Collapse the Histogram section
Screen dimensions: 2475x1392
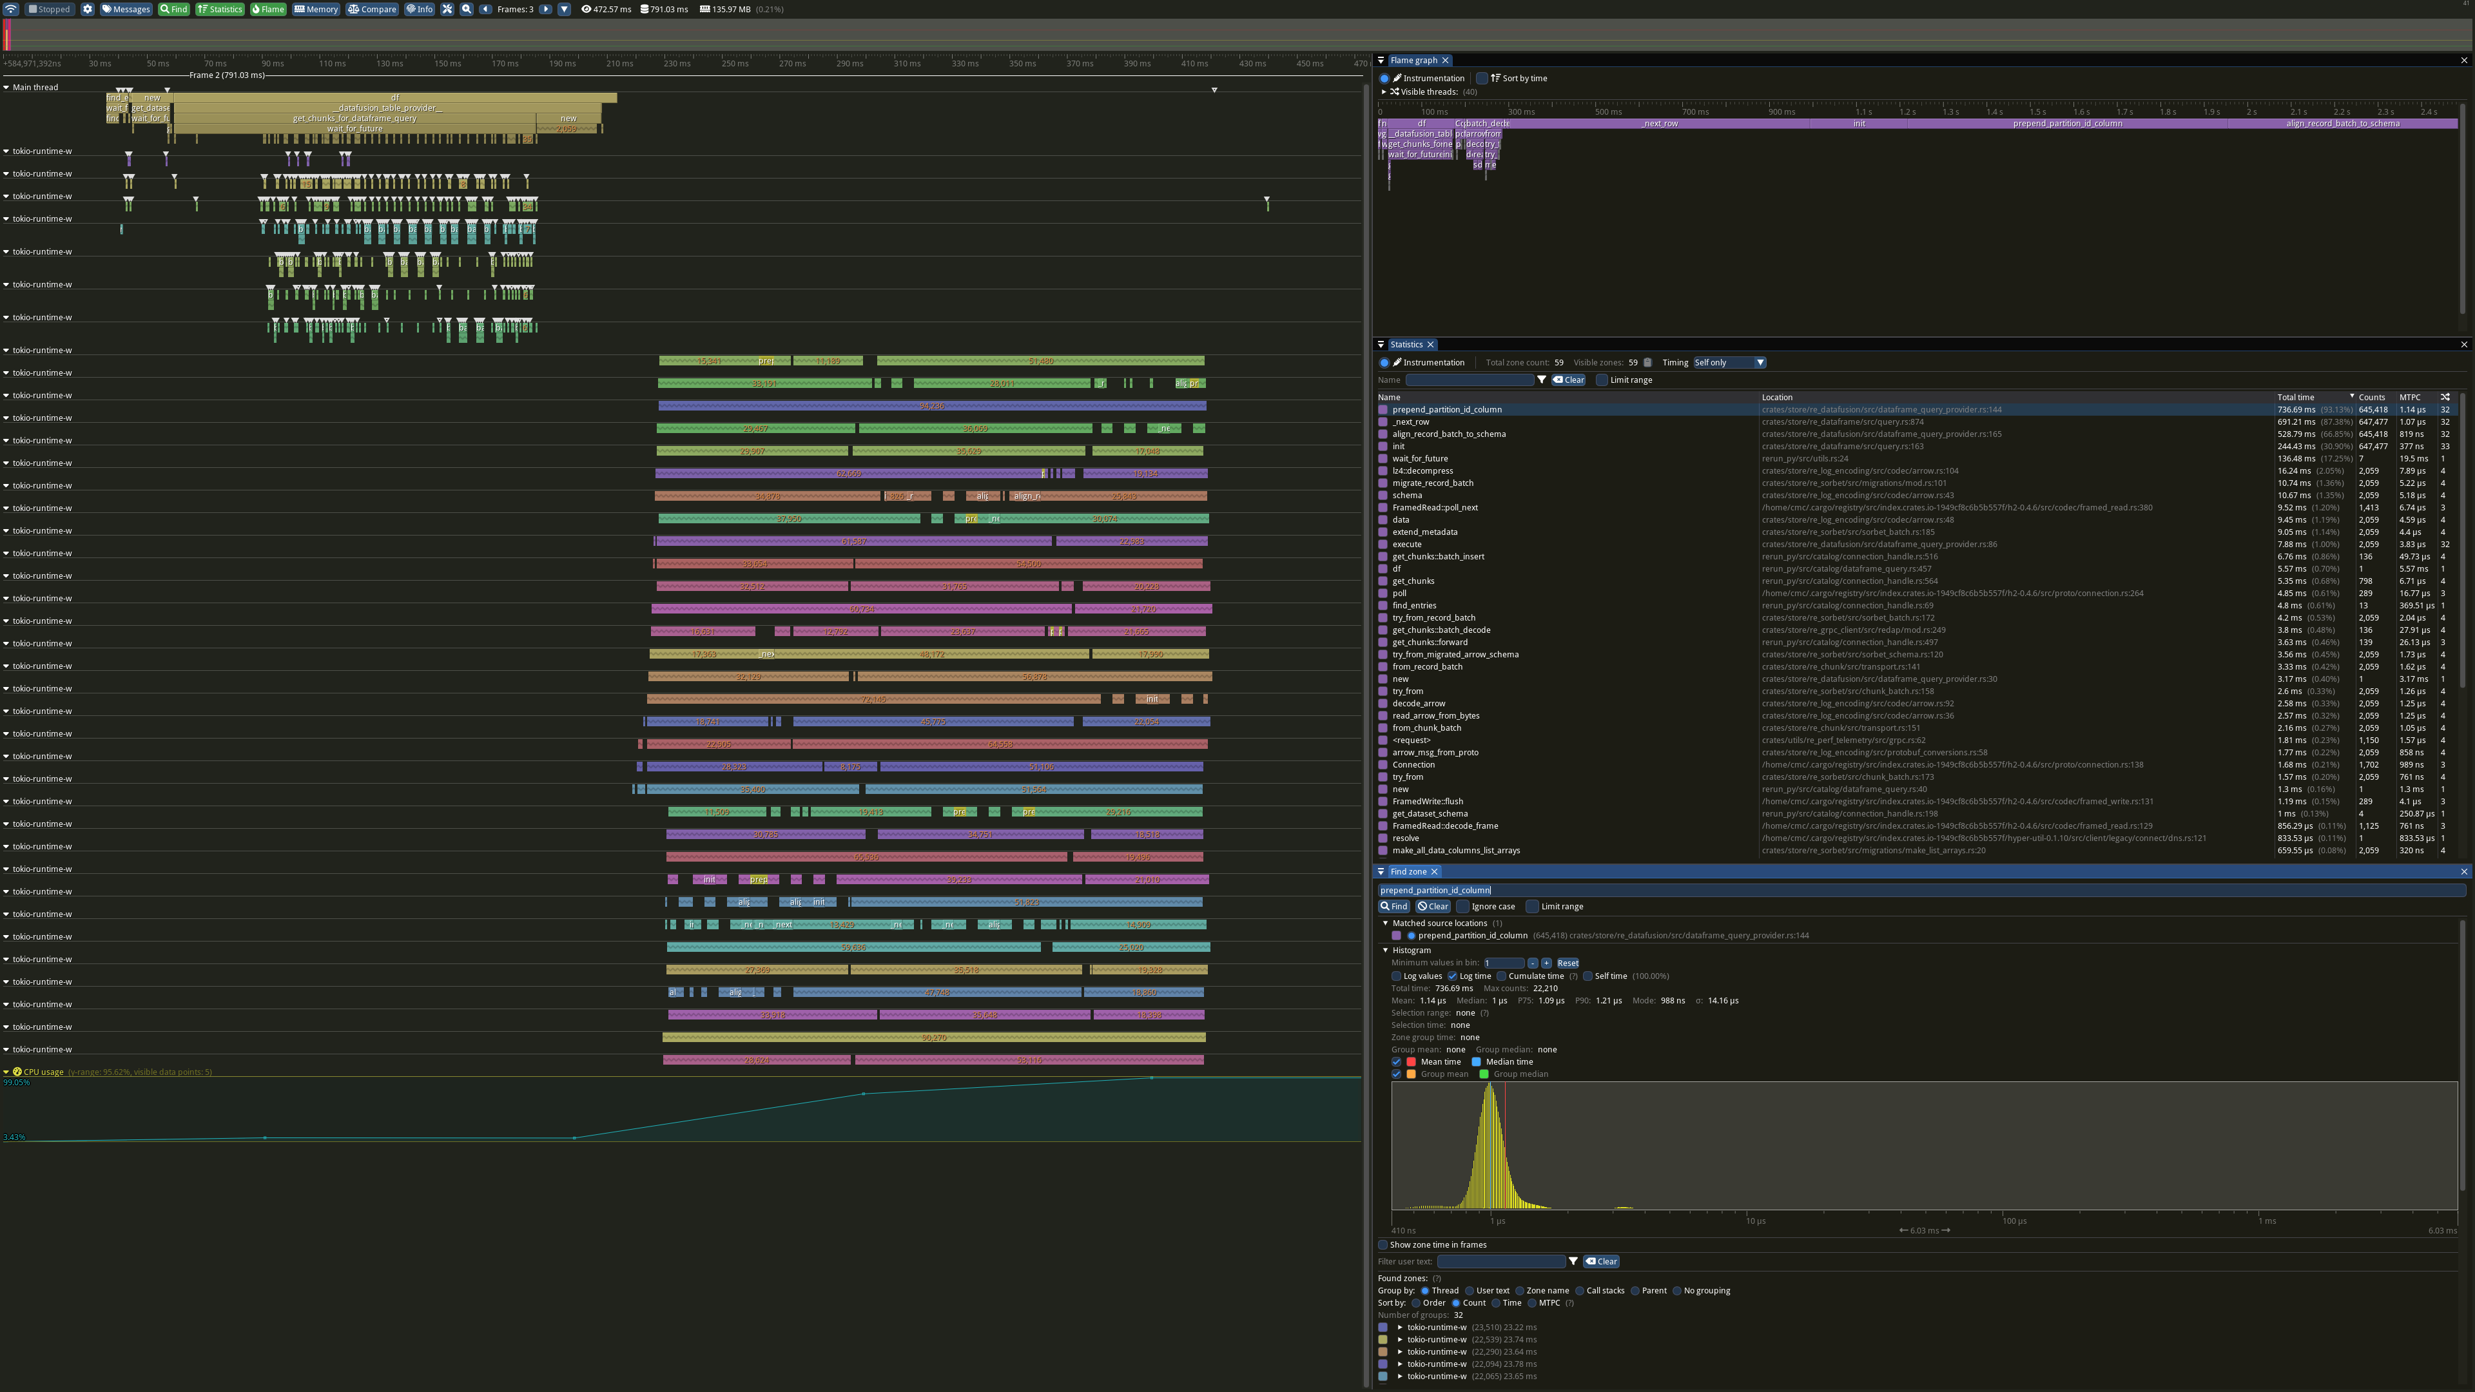pos(1386,950)
